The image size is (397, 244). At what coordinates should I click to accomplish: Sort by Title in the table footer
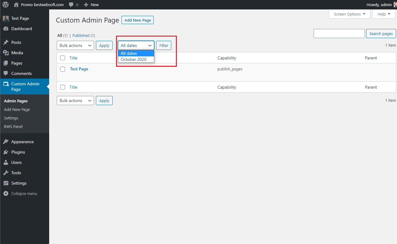(x=73, y=87)
